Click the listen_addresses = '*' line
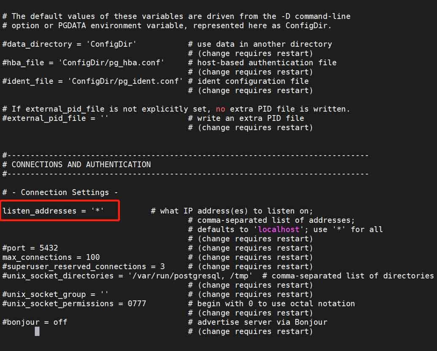This screenshot has width=437, height=351. click(53, 211)
